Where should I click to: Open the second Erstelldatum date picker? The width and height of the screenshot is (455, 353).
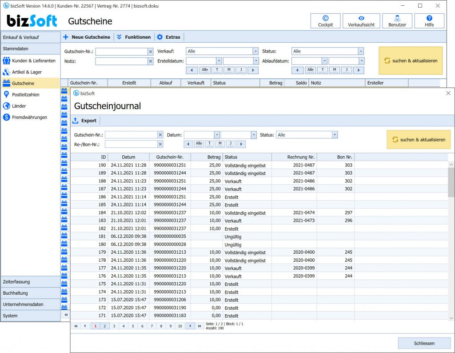[x=256, y=61]
